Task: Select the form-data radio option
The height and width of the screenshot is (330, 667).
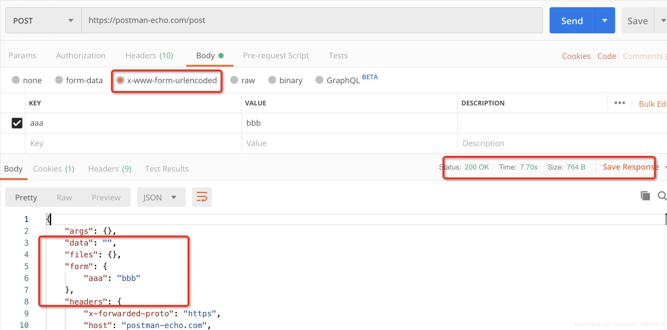Action: point(59,80)
